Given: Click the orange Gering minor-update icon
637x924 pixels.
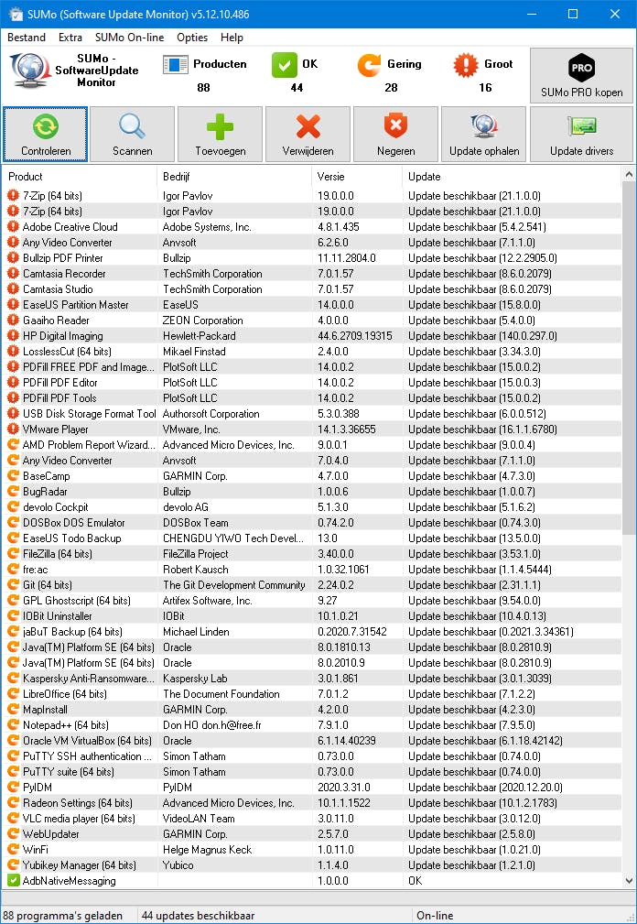Looking at the screenshot, I should click(x=369, y=65).
